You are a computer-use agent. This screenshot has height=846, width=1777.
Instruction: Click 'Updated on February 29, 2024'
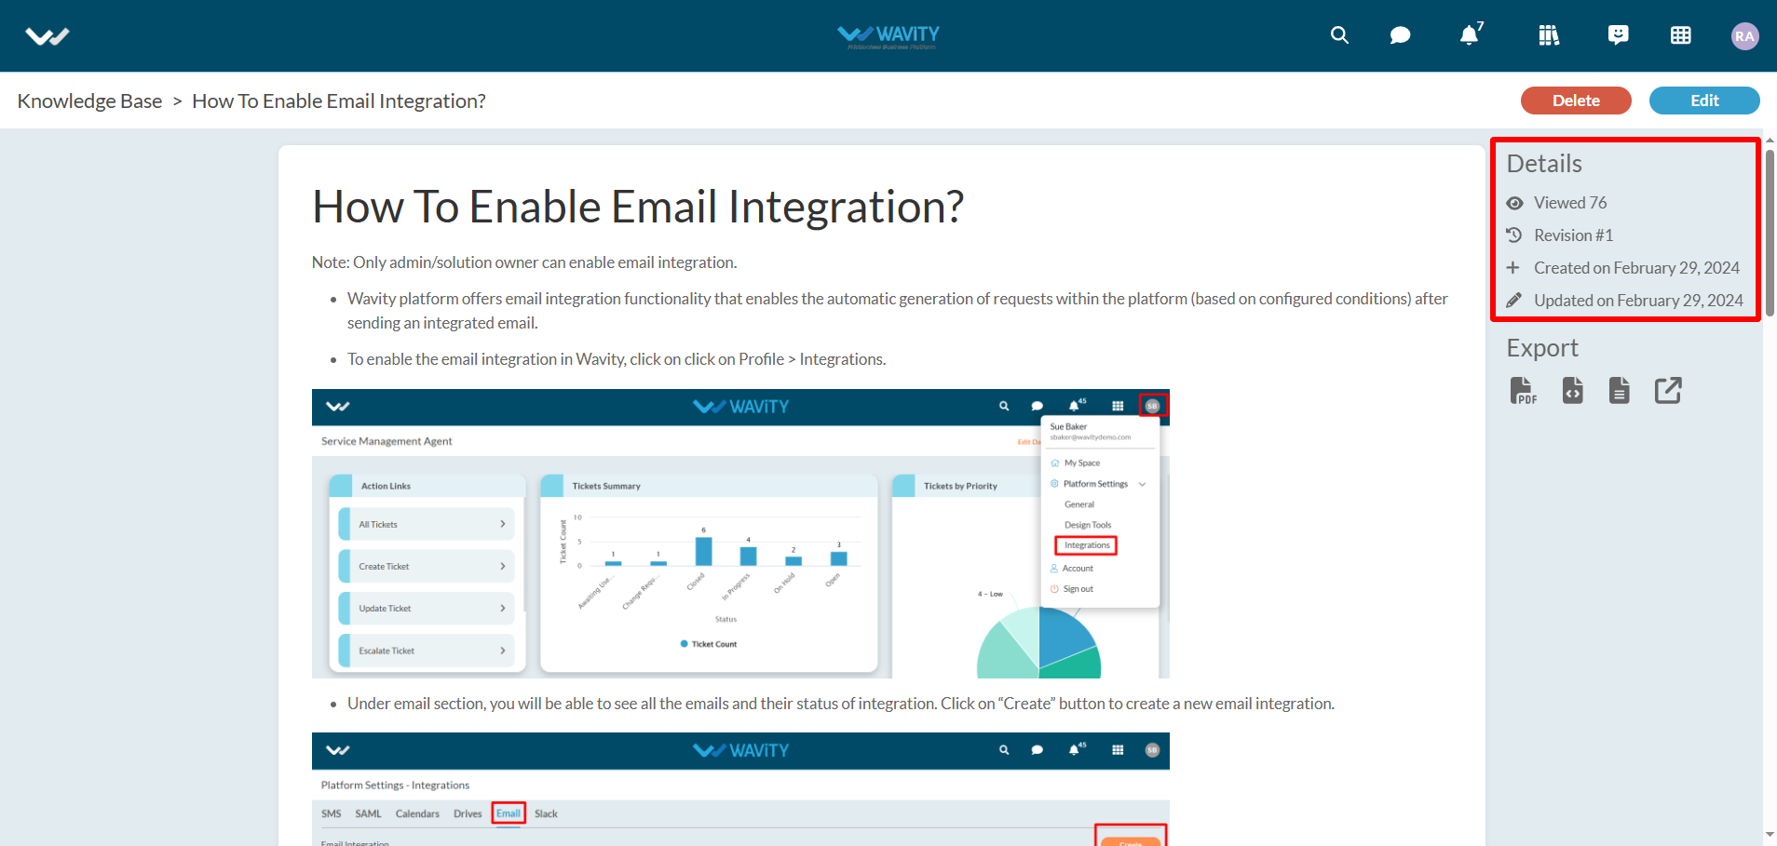[1638, 301]
